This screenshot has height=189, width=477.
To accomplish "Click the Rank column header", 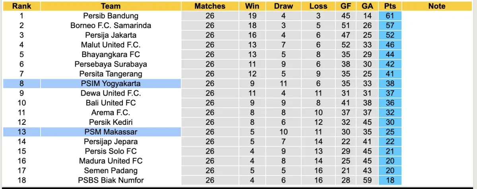I will [x=21, y=6].
